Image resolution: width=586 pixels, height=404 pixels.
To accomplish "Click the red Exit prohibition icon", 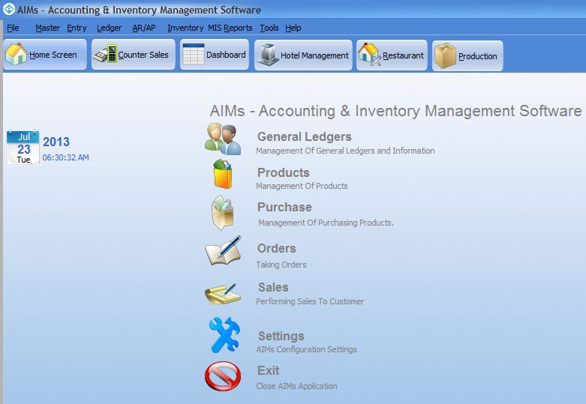I will [223, 376].
